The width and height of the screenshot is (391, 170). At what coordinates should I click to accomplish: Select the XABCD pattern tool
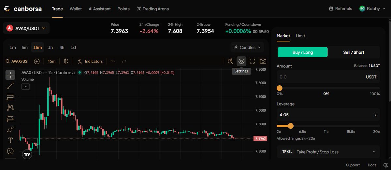(10, 107)
